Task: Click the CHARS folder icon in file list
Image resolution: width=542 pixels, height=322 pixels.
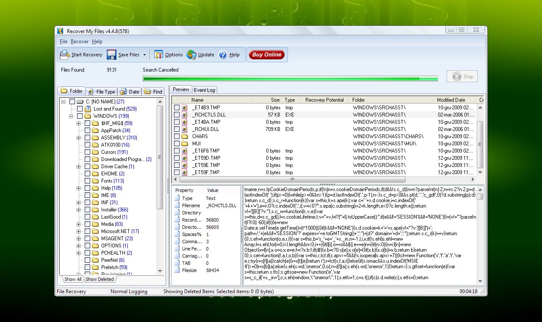Action: point(185,136)
